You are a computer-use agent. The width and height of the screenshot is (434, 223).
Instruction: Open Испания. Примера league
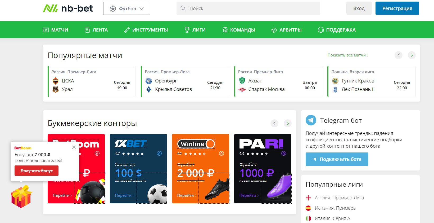335,208
